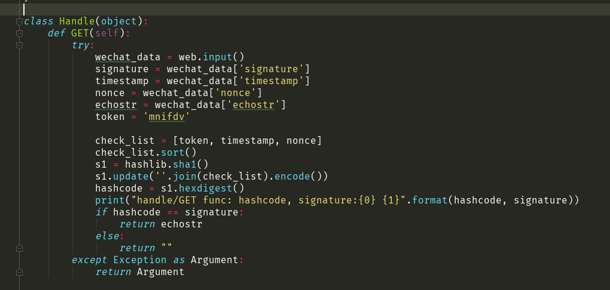Click 'echostr' after the return keyword
The height and width of the screenshot is (290, 610).
[x=182, y=224]
